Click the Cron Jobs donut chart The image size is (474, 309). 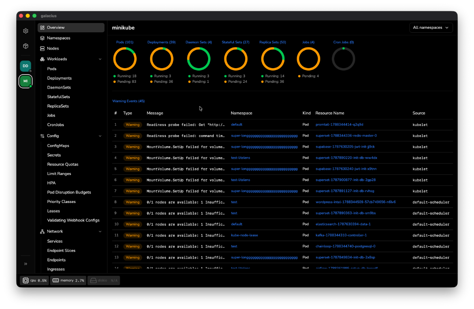(343, 59)
